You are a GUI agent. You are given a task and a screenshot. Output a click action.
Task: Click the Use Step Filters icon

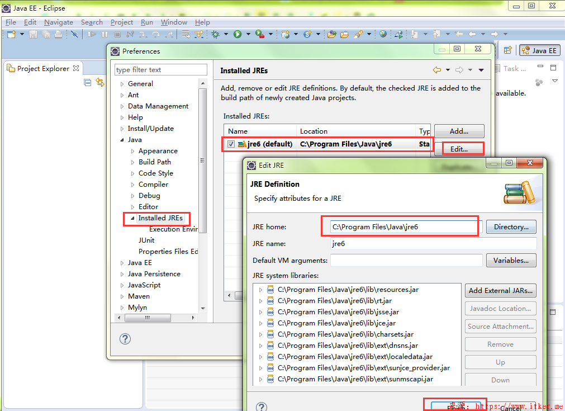(198, 34)
